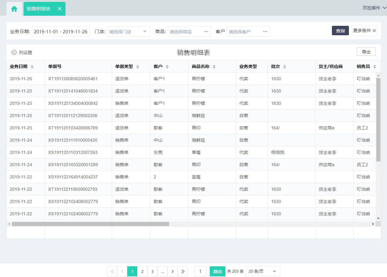Expand 更多条件 extra filter options
Screen dimensions: 387x277
(x=365, y=31)
